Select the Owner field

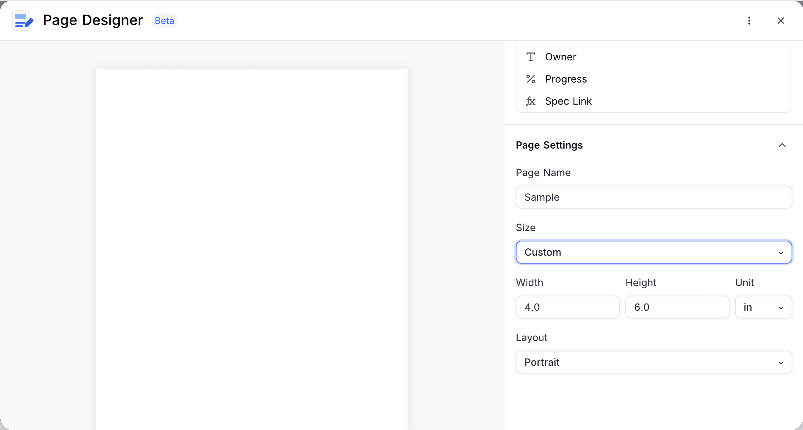tap(654, 57)
